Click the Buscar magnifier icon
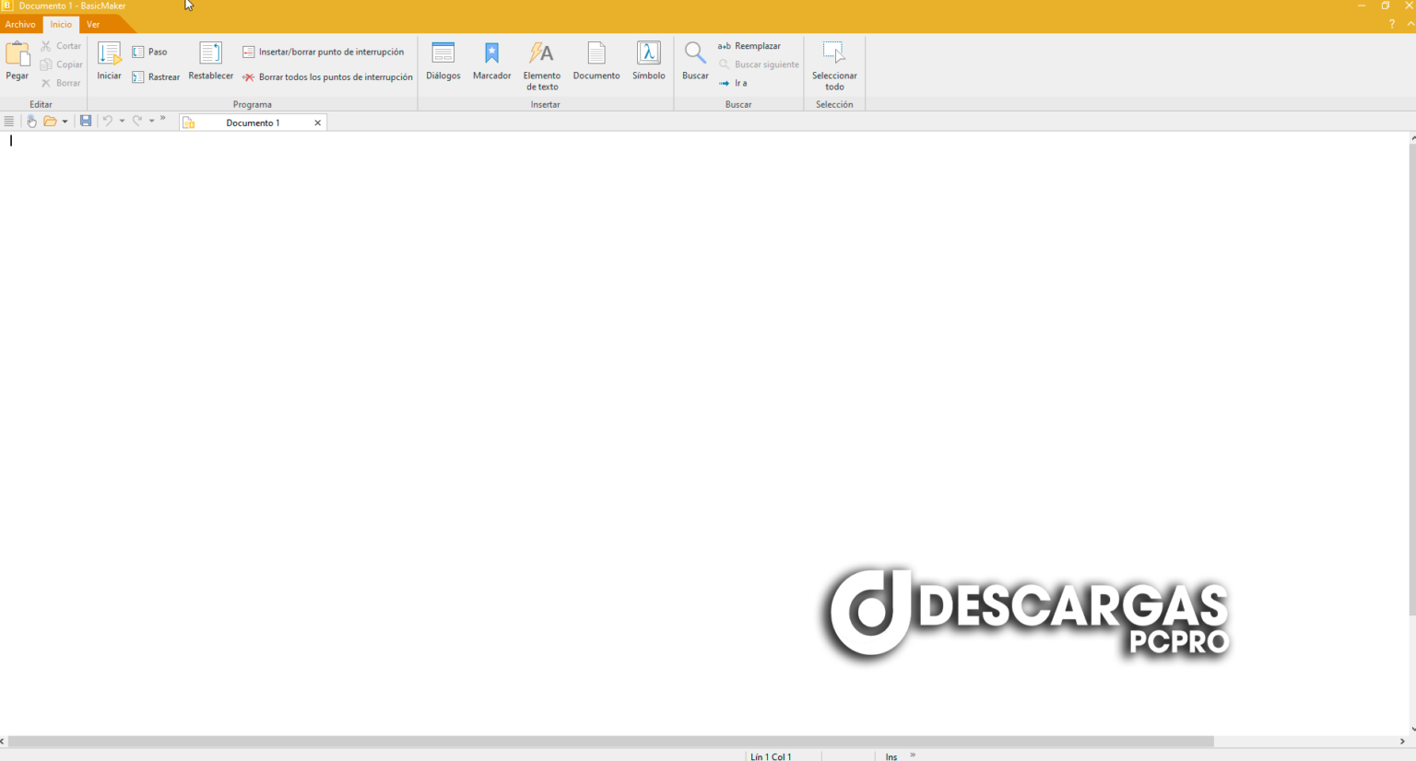The image size is (1416, 761). (x=695, y=54)
